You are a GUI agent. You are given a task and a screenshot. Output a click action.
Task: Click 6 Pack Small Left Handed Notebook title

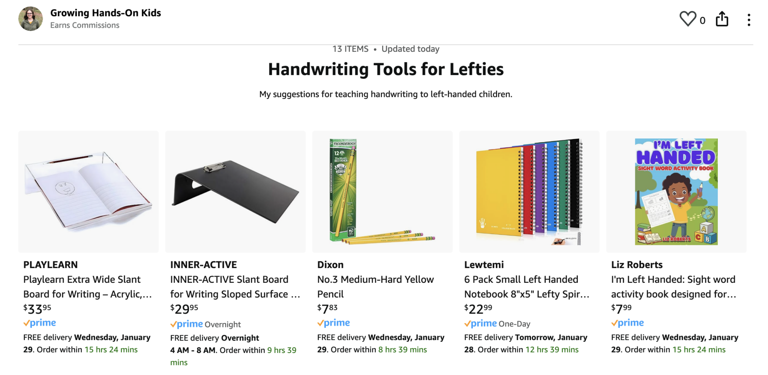pos(526,287)
